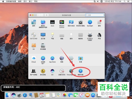
Task: Open the Network preference pane
Action: [62, 59]
